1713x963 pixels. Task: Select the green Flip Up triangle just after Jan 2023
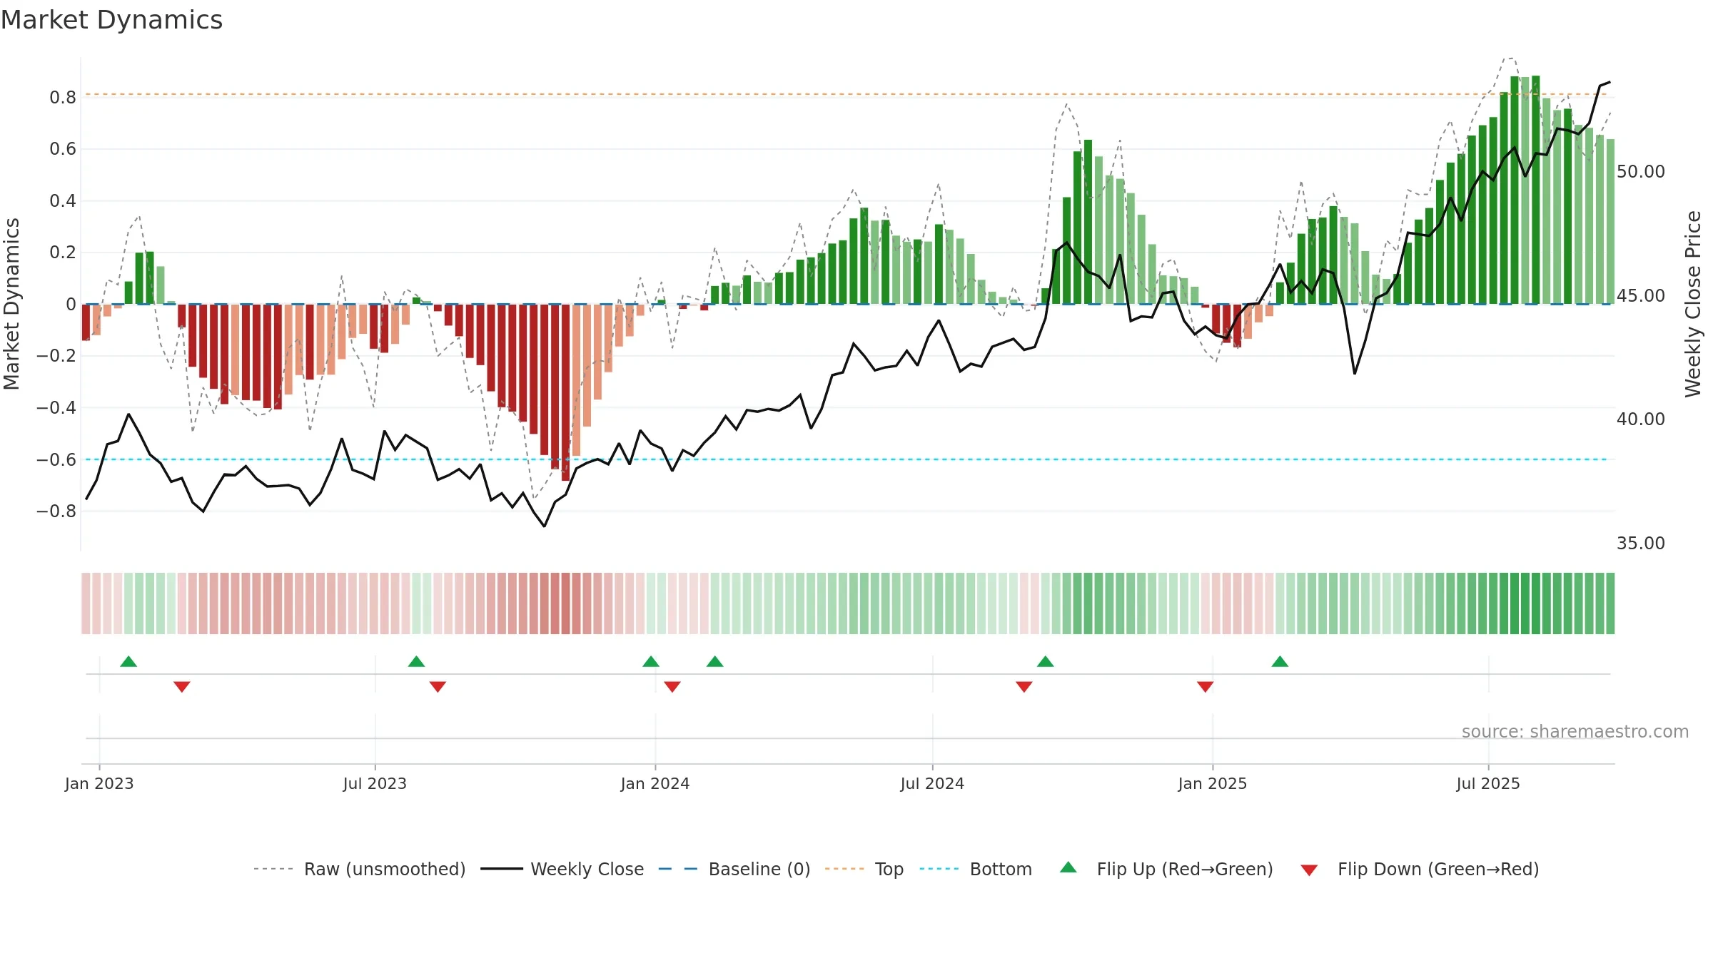tap(128, 661)
